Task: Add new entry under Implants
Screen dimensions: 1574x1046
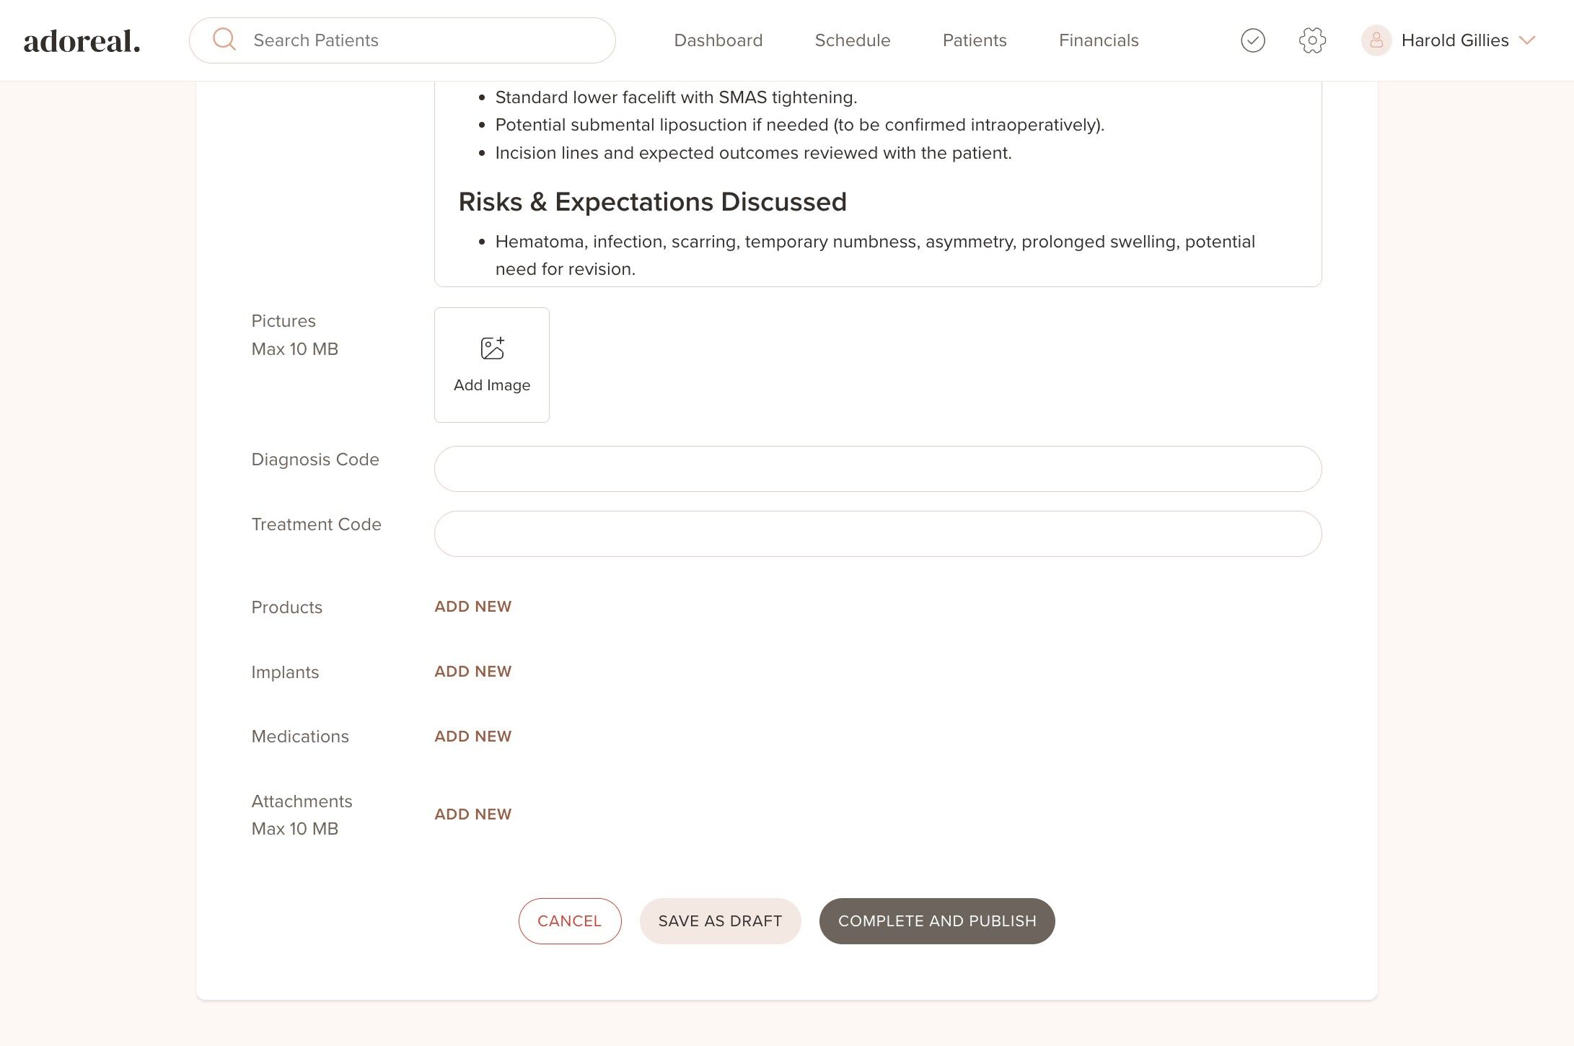Action: point(472,672)
